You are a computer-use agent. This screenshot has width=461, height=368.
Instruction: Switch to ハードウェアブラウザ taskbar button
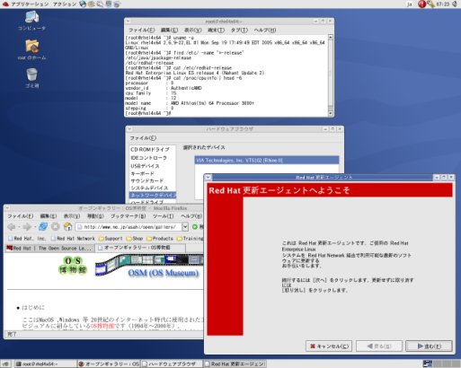click(172, 364)
